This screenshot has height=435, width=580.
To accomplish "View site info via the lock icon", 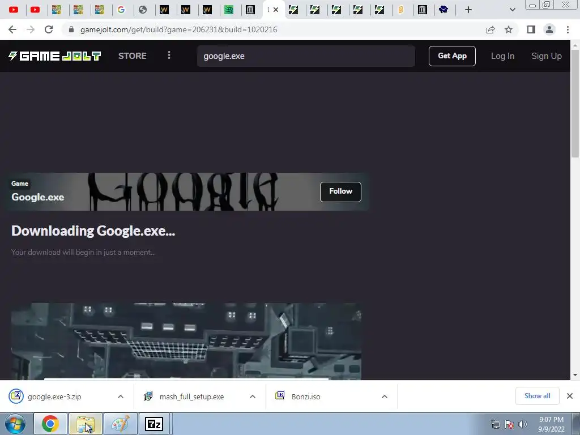I will [71, 29].
